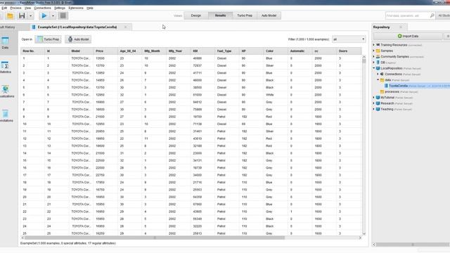Click the Doors column header
Image resolution: width=450 pixels, height=253 pixels.
click(349, 51)
